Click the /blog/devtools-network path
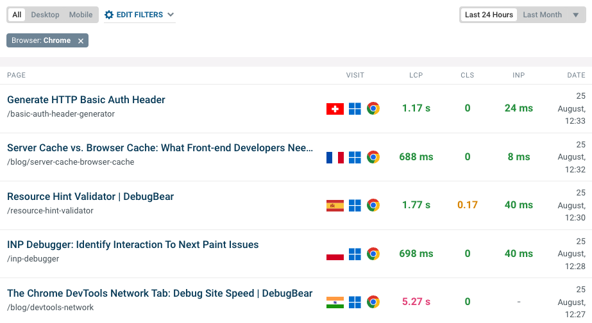The width and height of the screenshot is (592, 323). [50, 308]
